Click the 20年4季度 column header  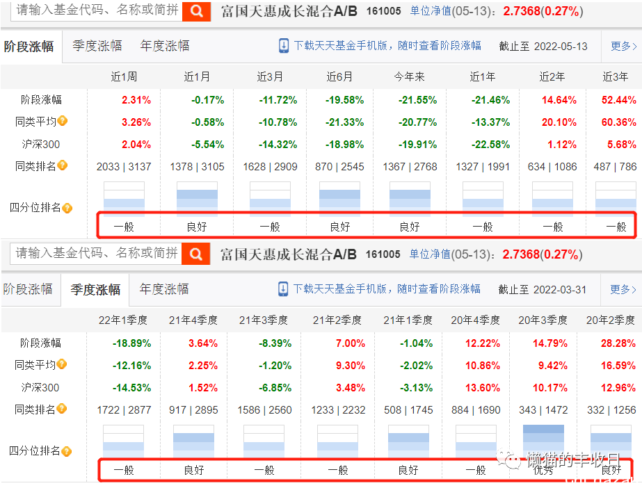tap(475, 320)
